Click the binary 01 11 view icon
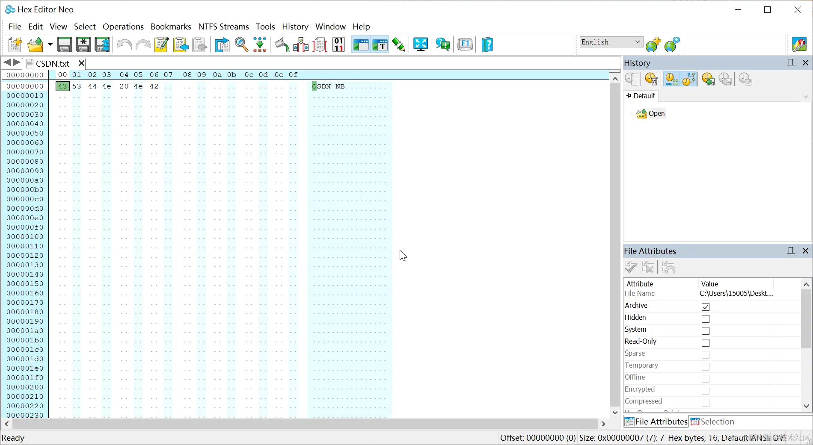The image size is (813, 445). (338, 44)
